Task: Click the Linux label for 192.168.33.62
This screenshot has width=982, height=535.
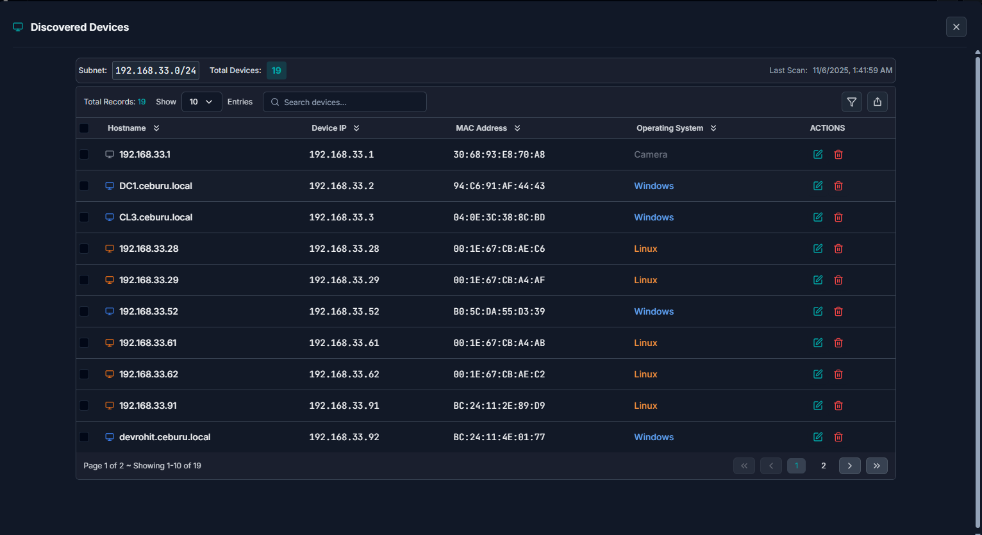Action: tap(645, 374)
